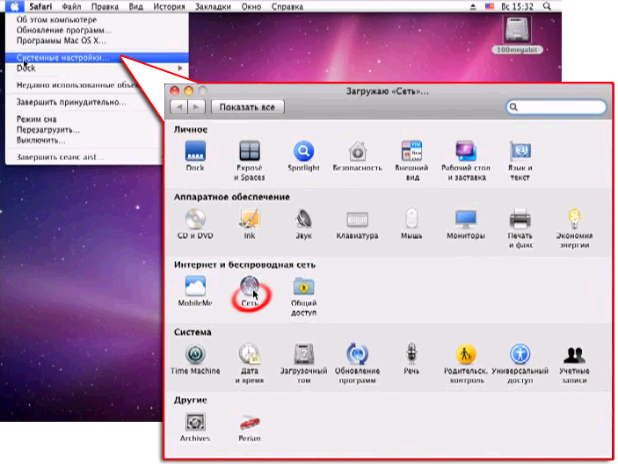Image resolution: width=618 pixels, height=464 pixels.
Task: Open Учетные записи preferences
Action: pos(574,355)
